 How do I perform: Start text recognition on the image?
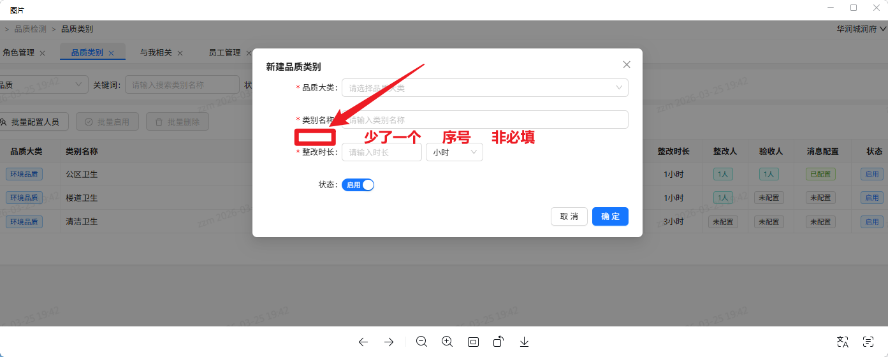point(868,342)
